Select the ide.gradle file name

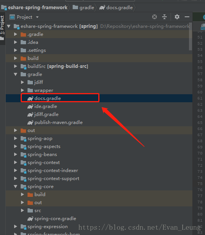46,106
